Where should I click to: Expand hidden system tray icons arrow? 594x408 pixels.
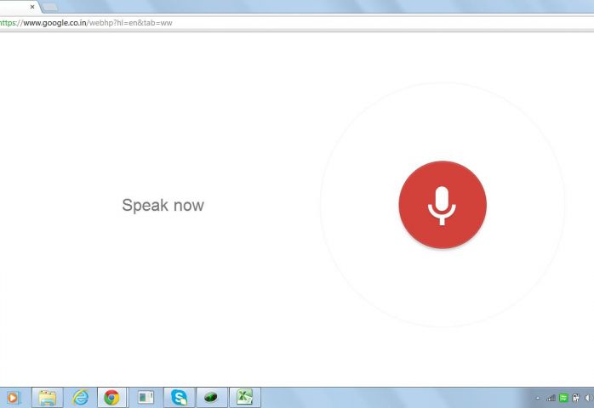coord(538,398)
